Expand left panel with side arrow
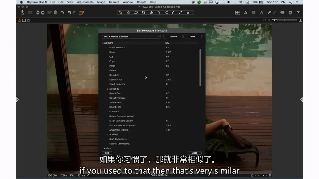 (17, 100)
